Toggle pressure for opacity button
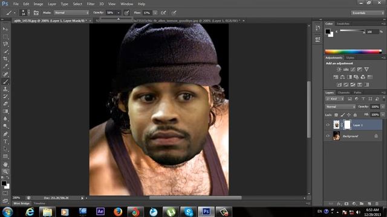Viewport: 387px width, 217px height. 126,13
